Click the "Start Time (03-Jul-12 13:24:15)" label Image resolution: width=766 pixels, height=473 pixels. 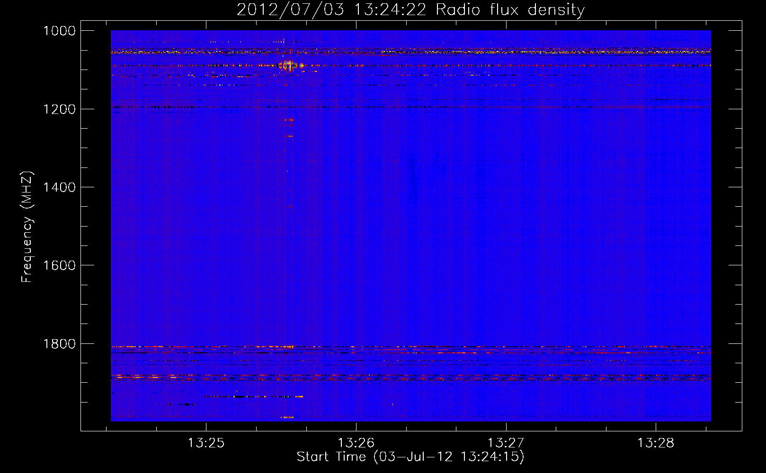pos(410,457)
